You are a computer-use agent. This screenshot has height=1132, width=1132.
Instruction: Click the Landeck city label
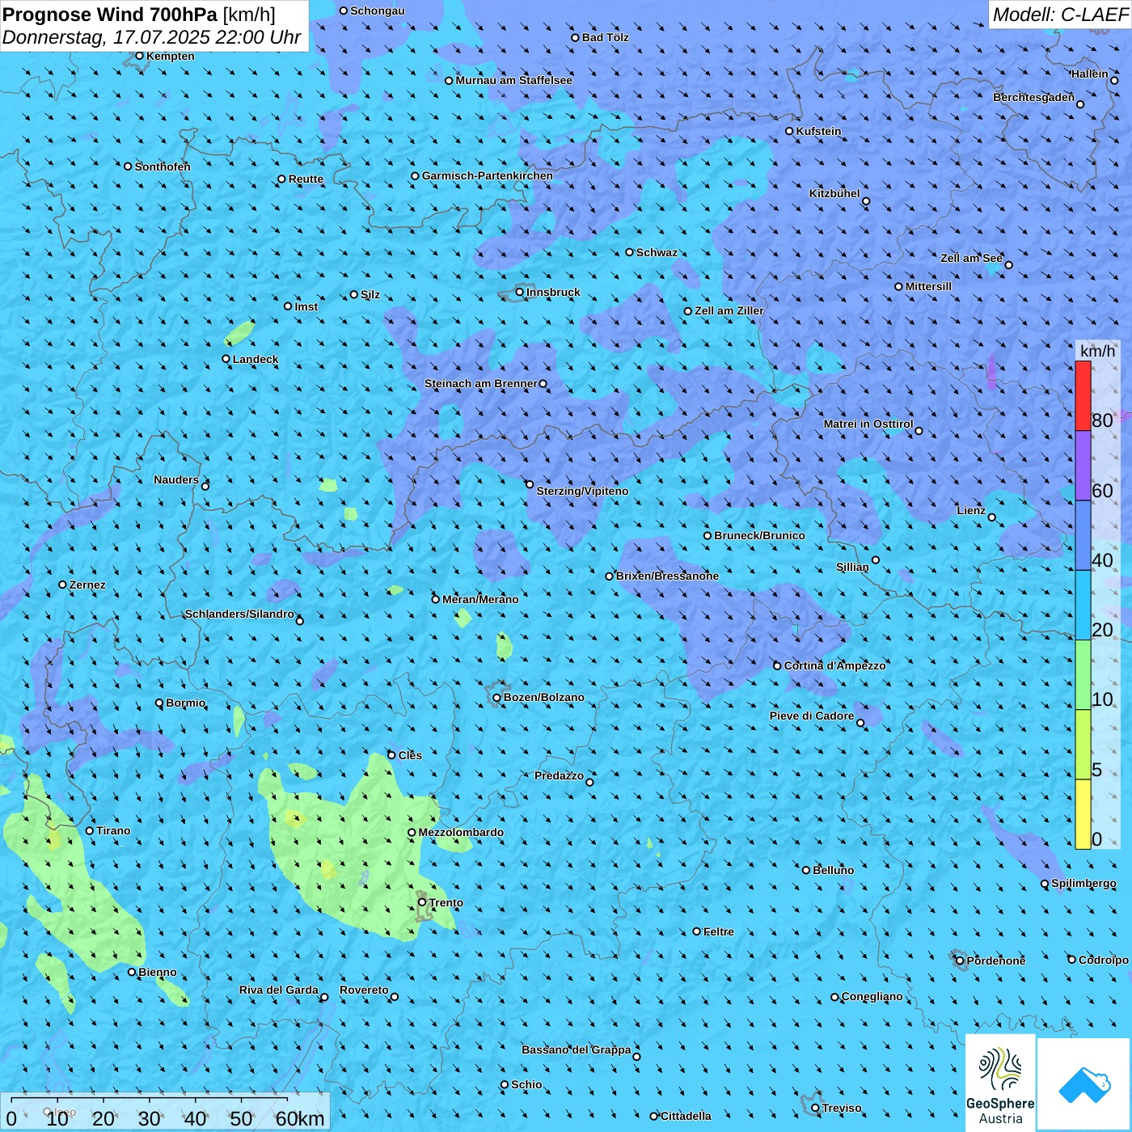pyautogui.click(x=256, y=359)
